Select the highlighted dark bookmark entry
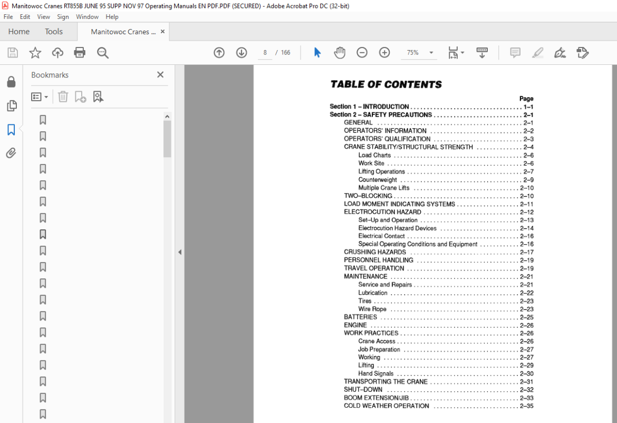Screen dimensions: 617x423 (43, 235)
